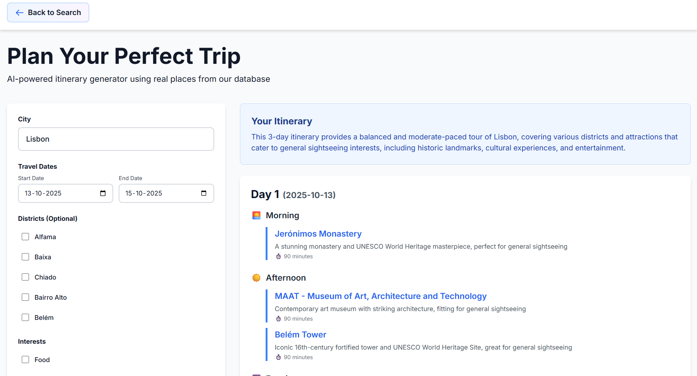697x376 pixels.
Task: Toggle the Chiado district checkbox
Action: point(25,277)
